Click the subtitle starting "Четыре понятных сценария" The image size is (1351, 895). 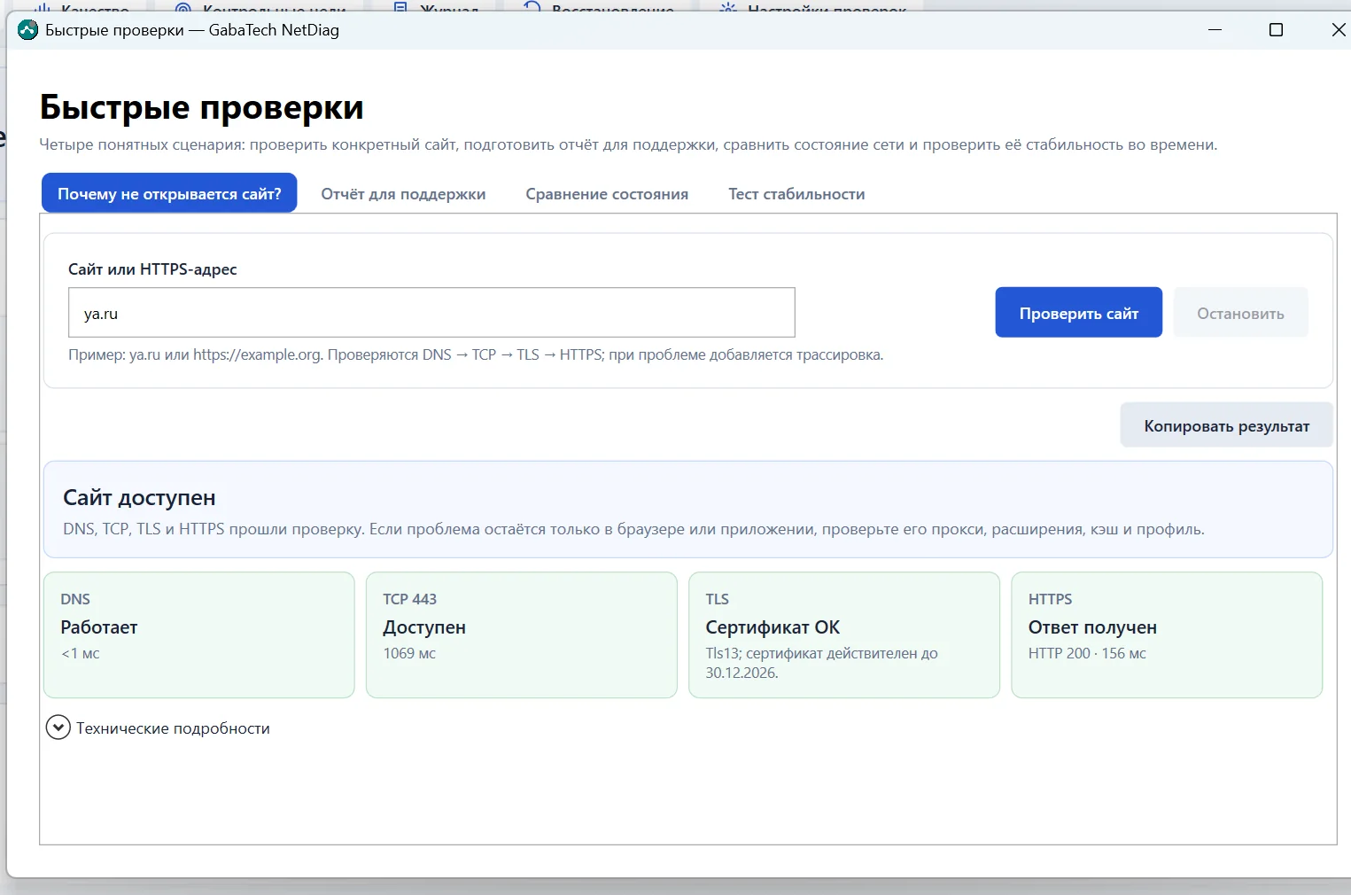(628, 144)
